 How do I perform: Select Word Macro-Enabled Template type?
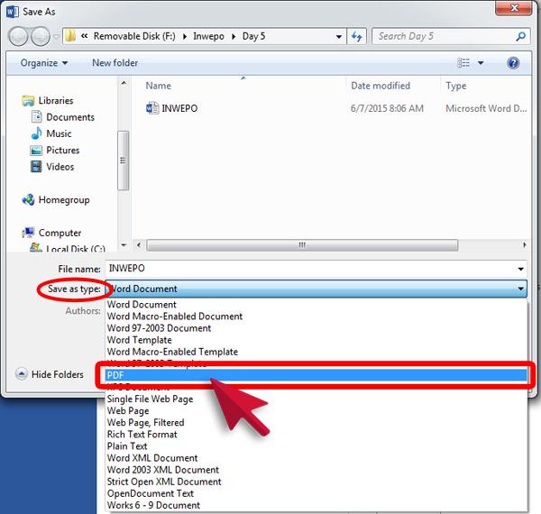(x=316, y=352)
